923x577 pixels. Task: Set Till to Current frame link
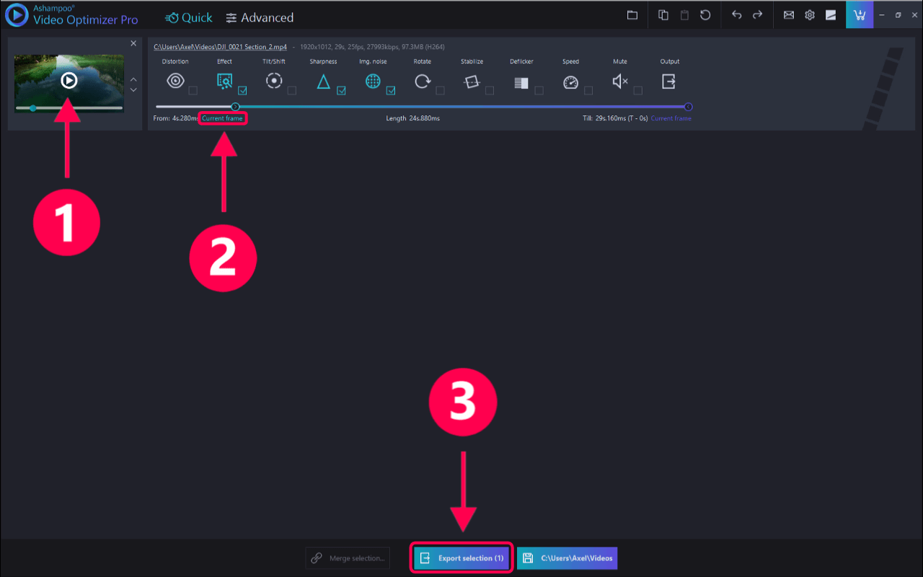coord(671,118)
